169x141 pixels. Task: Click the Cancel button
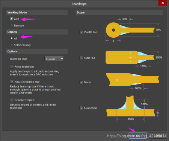tap(158, 136)
